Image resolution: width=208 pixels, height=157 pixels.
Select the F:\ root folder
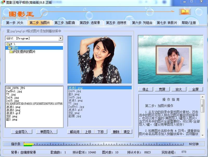[11, 44]
